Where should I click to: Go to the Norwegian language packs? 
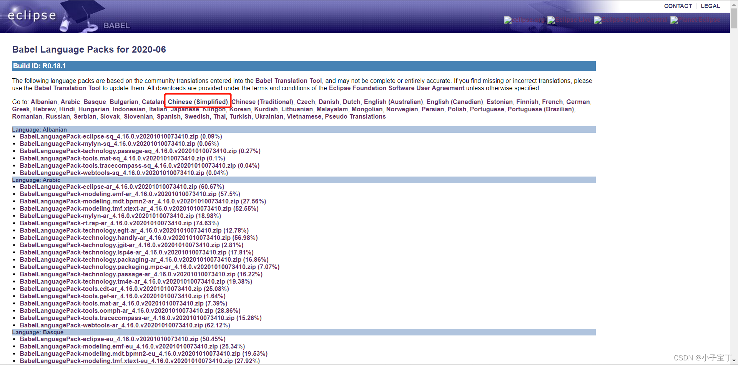[402, 109]
